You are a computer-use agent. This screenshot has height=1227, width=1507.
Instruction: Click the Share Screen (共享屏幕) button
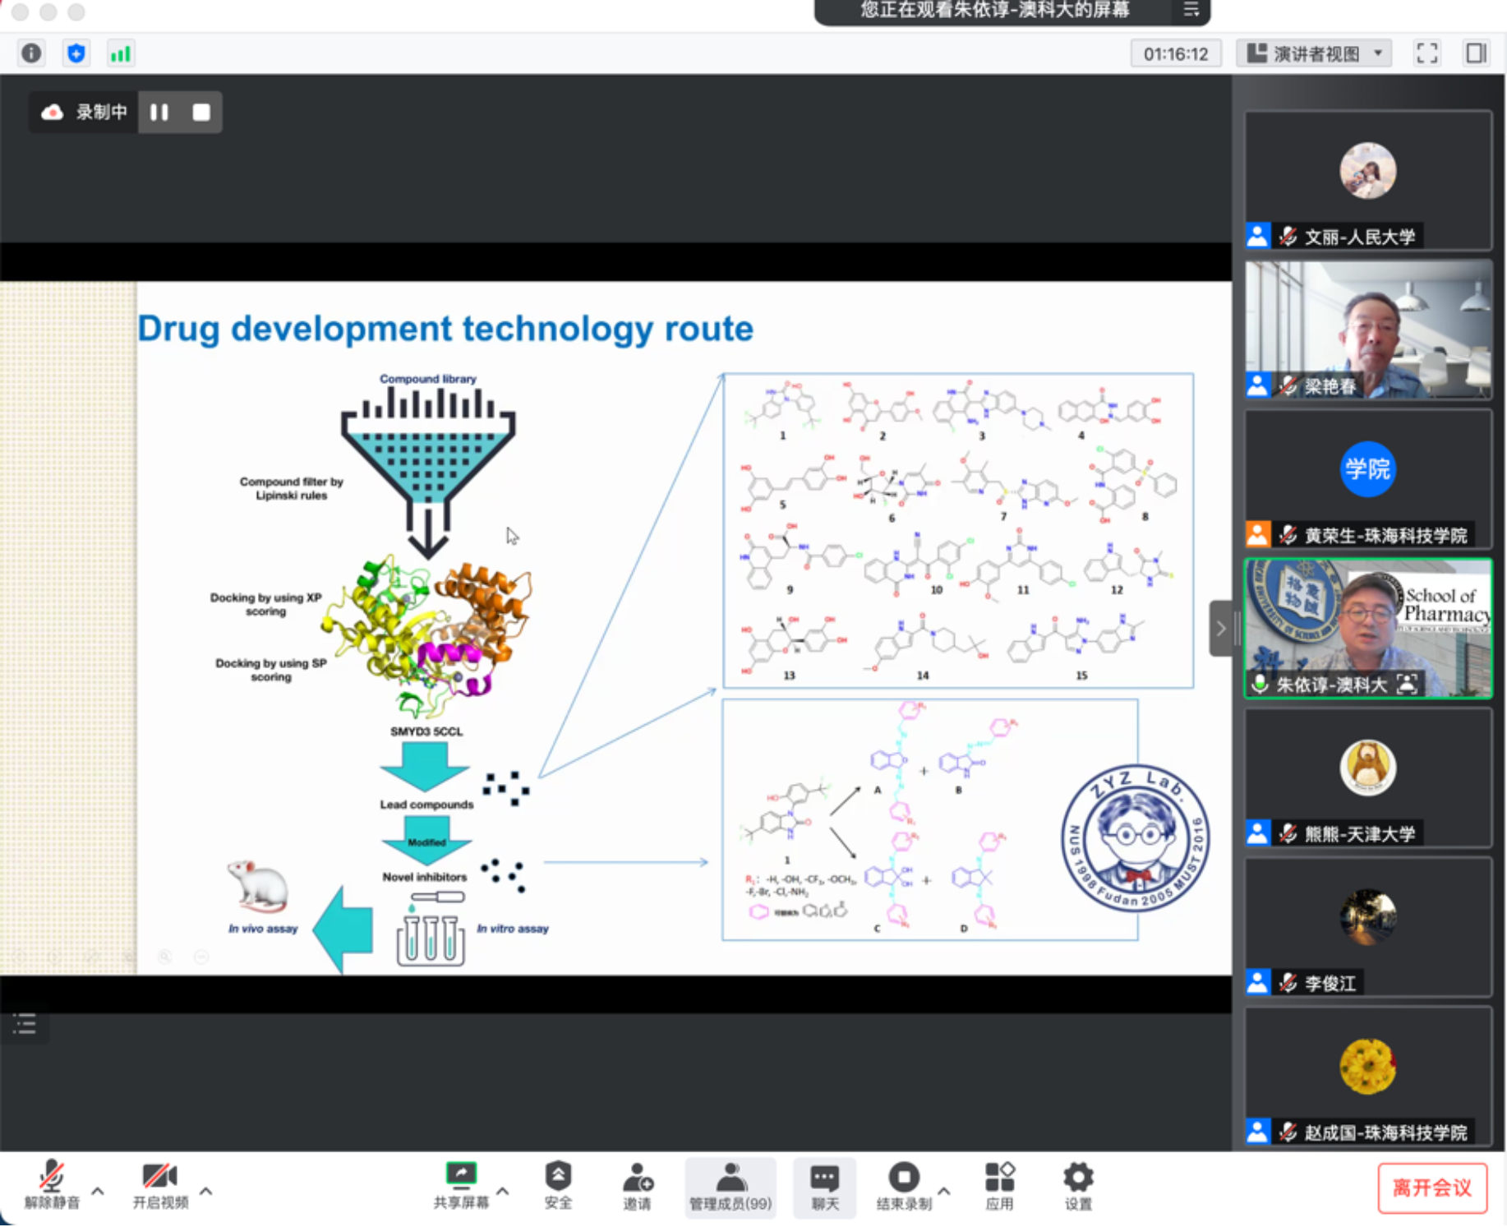point(461,1186)
